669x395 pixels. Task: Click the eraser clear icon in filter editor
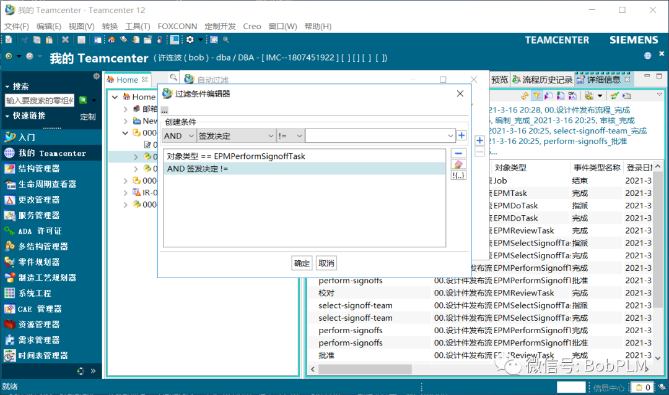458,164
